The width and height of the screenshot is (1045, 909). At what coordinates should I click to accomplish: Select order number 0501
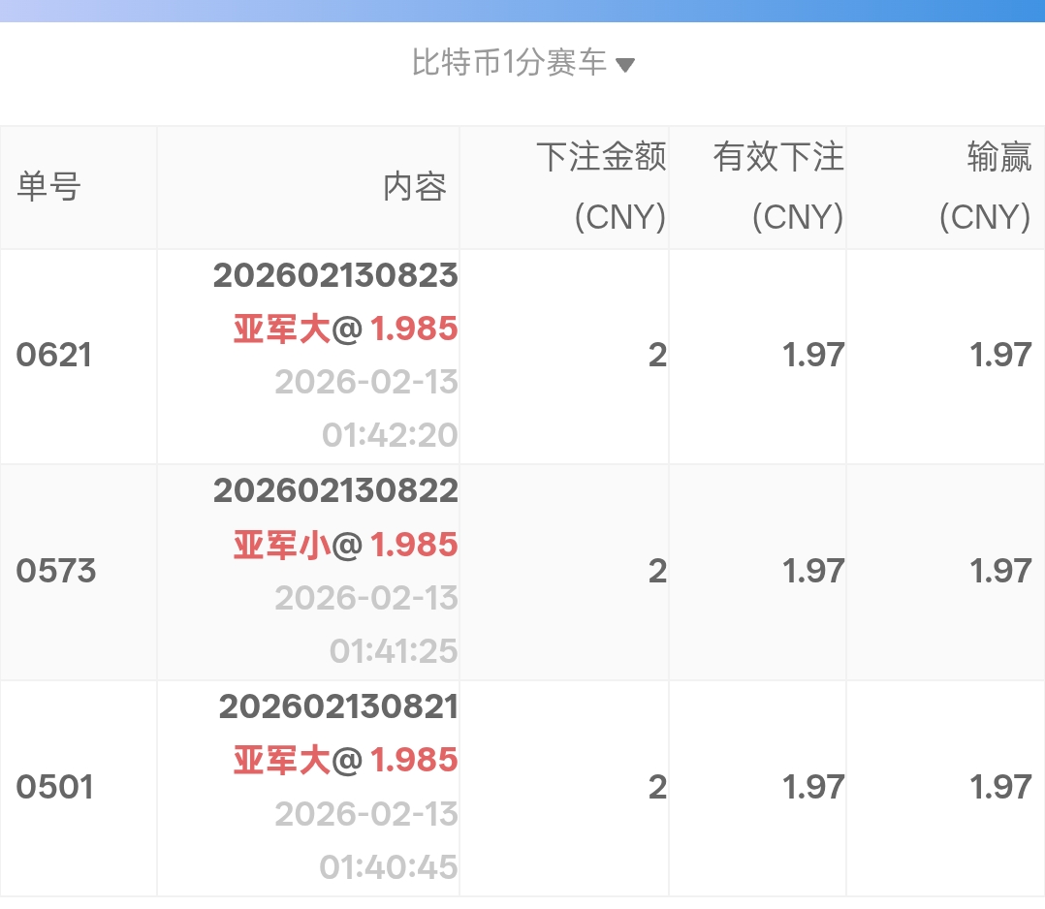click(54, 787)
